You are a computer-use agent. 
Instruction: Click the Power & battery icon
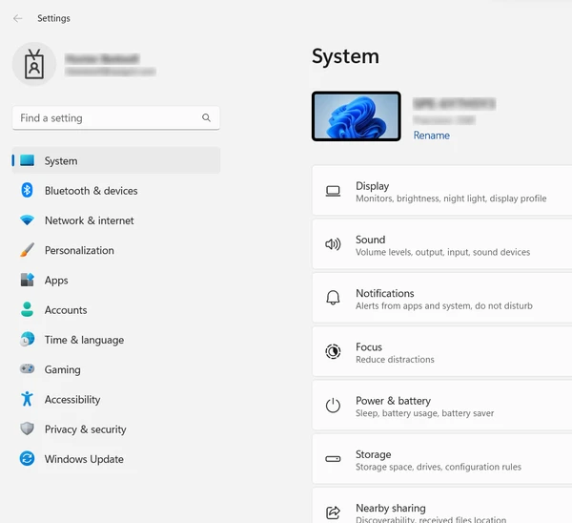[333, 406]
